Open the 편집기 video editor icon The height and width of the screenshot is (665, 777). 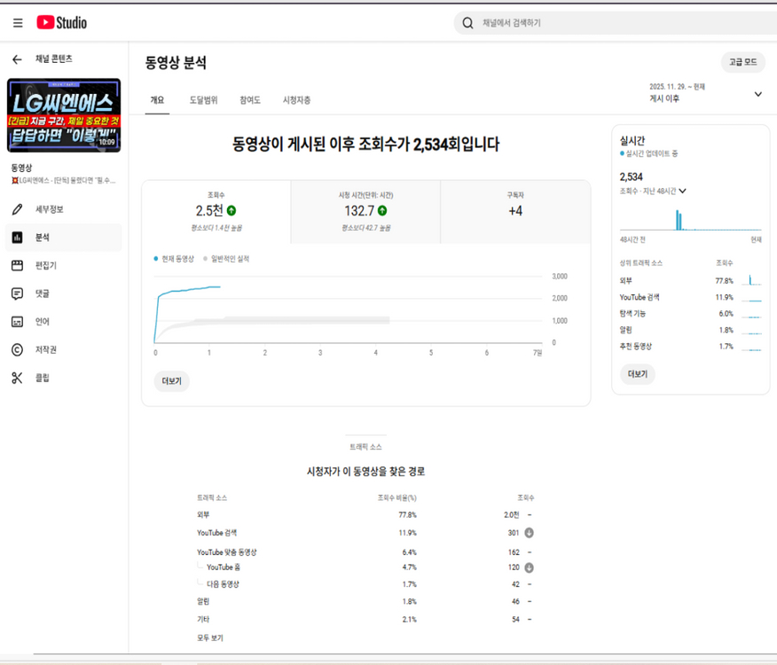pyautogui.click(x=16, y=265)
